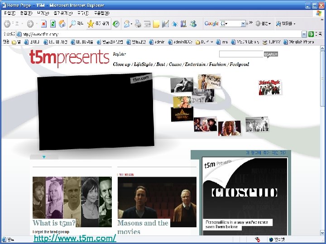
Task: Open the Fashion category link
Action: tap(217, 64)
